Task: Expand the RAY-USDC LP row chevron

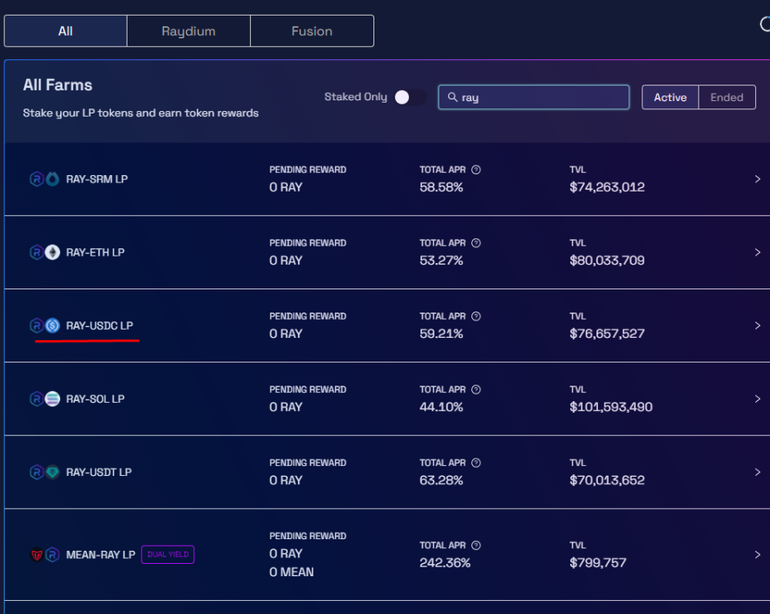Action: click(x=757, y=325)
